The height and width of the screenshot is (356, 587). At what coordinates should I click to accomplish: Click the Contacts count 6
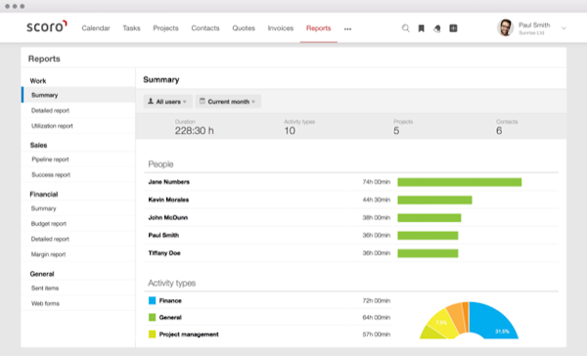click(x=499, y=131)
